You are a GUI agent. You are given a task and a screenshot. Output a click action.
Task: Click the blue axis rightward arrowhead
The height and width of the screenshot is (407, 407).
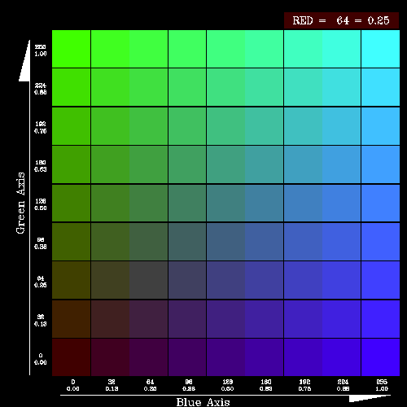(x=370, y=398)
